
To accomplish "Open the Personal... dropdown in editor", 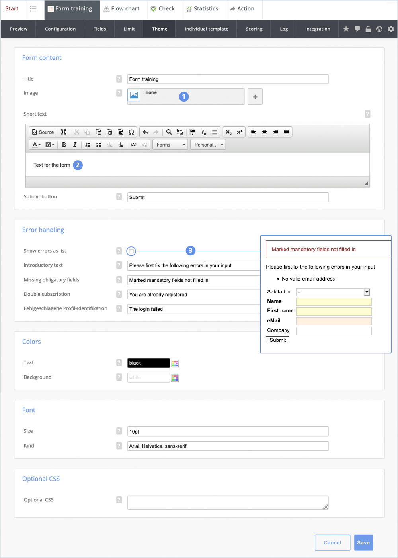I will [x=208, y=145].
